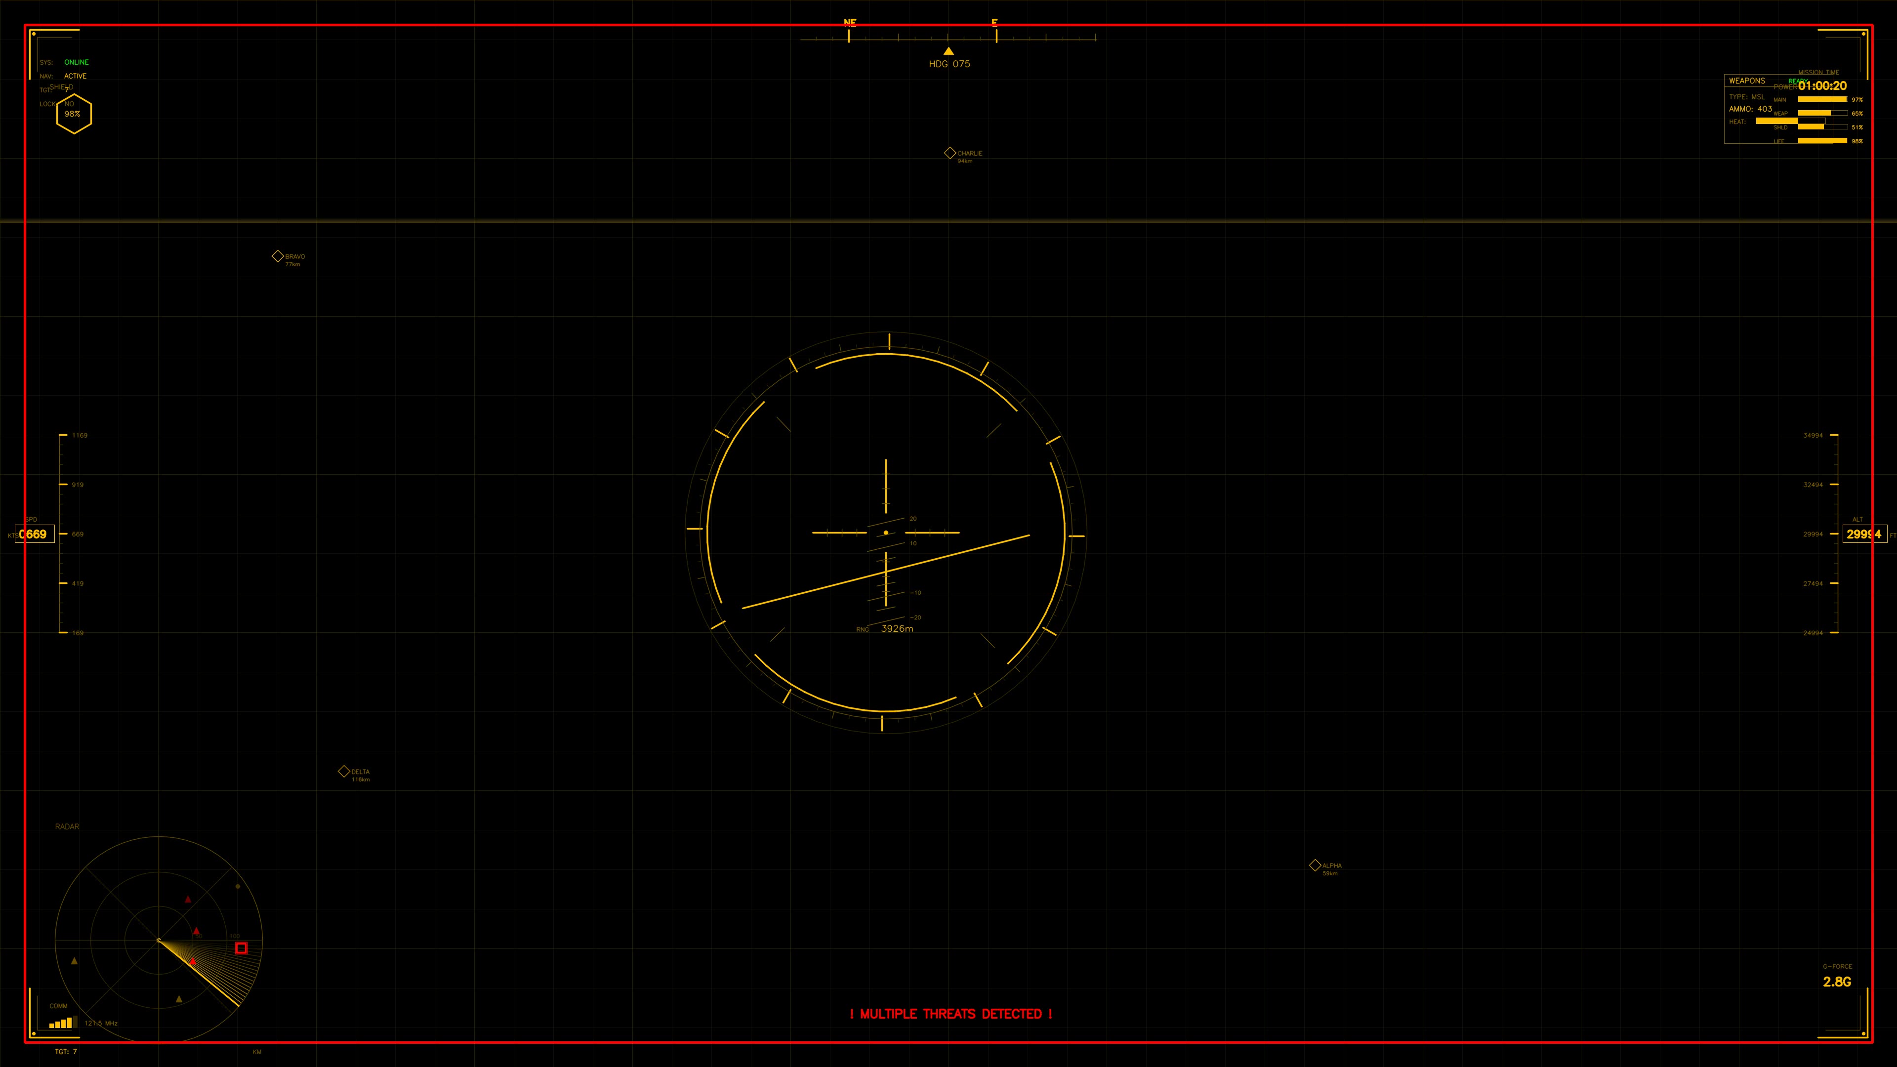Select the ALPHA waypoint diamond

coord(1315,865)
